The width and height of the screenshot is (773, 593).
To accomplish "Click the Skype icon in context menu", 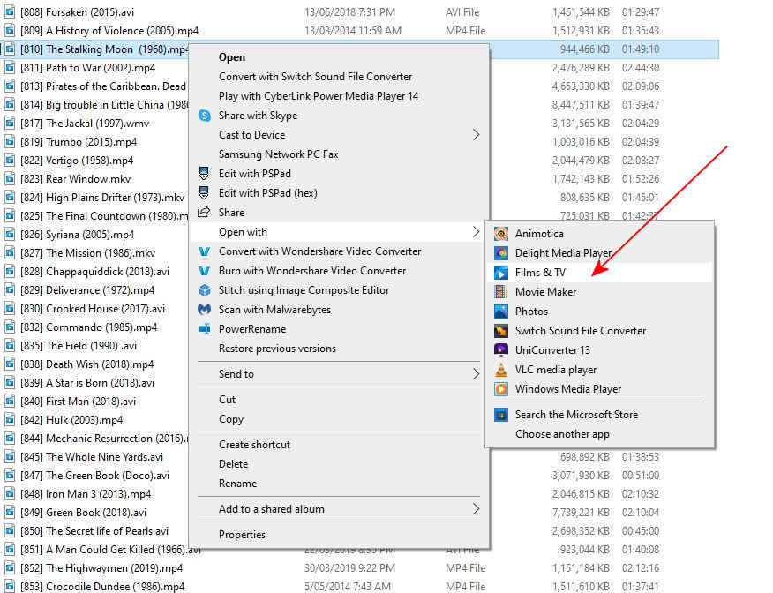I will pyautogui.click(x=205, y=116).
